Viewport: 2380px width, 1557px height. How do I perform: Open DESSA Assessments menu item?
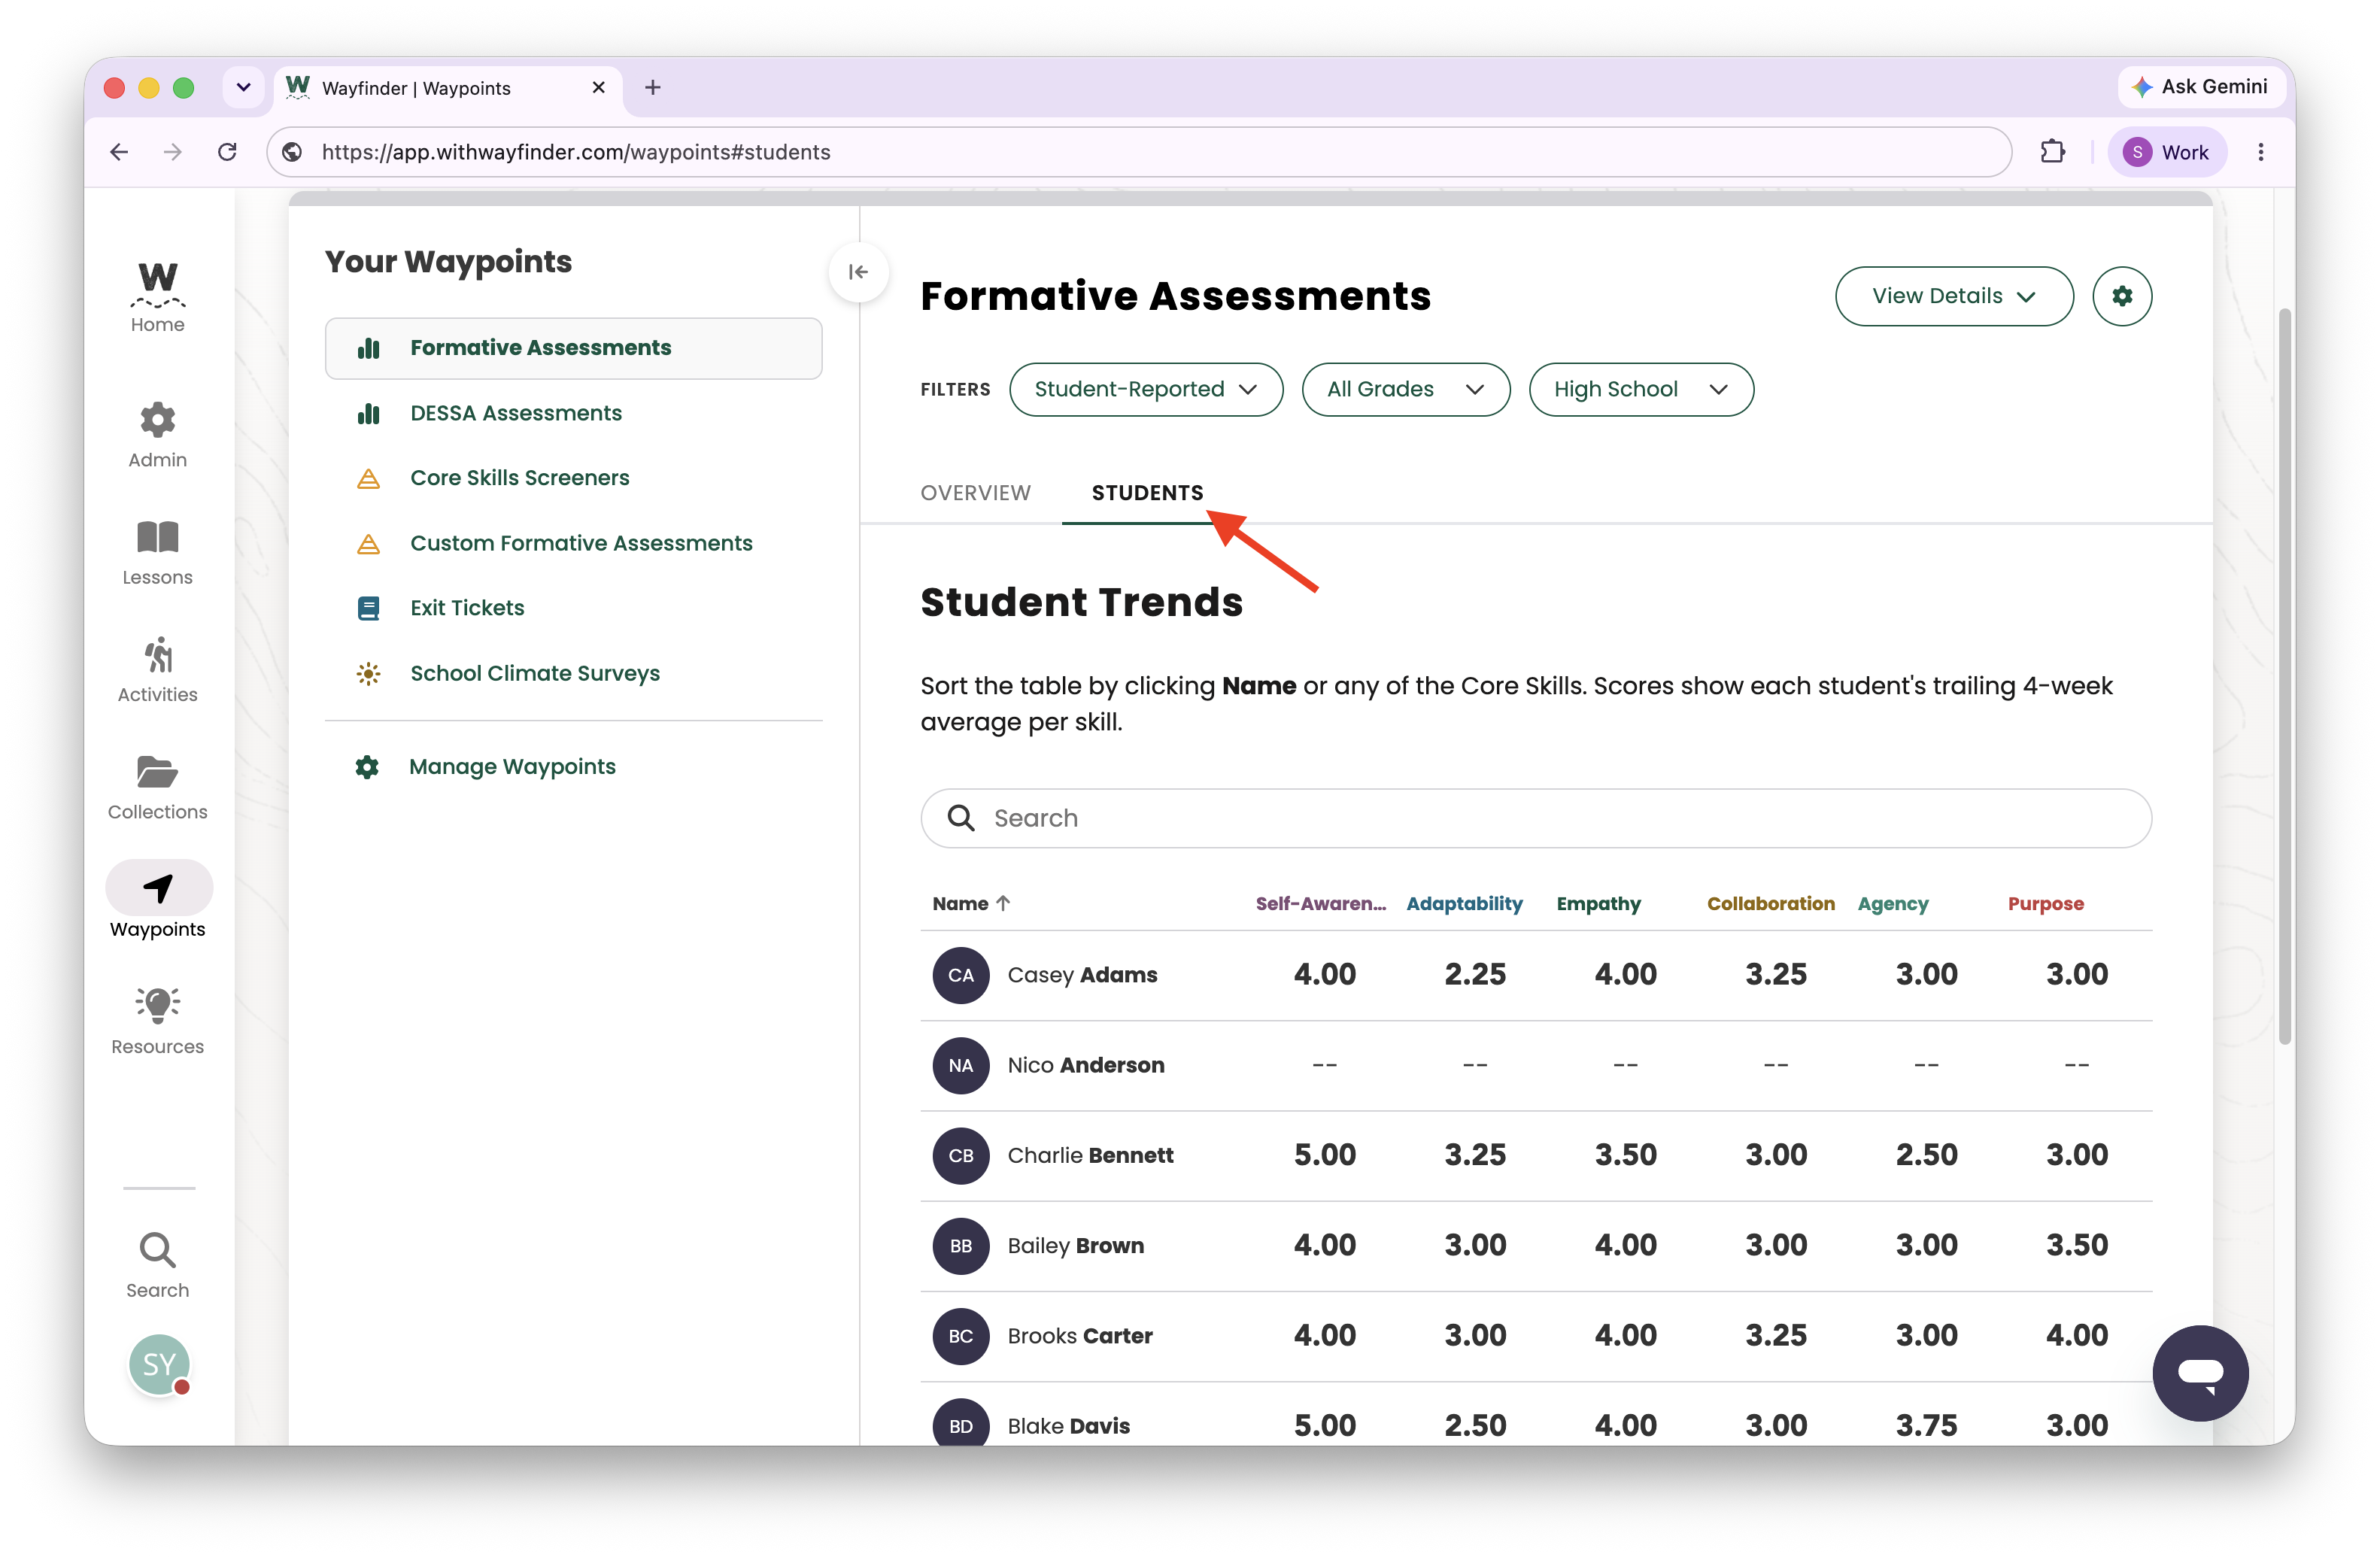(515, 413)
